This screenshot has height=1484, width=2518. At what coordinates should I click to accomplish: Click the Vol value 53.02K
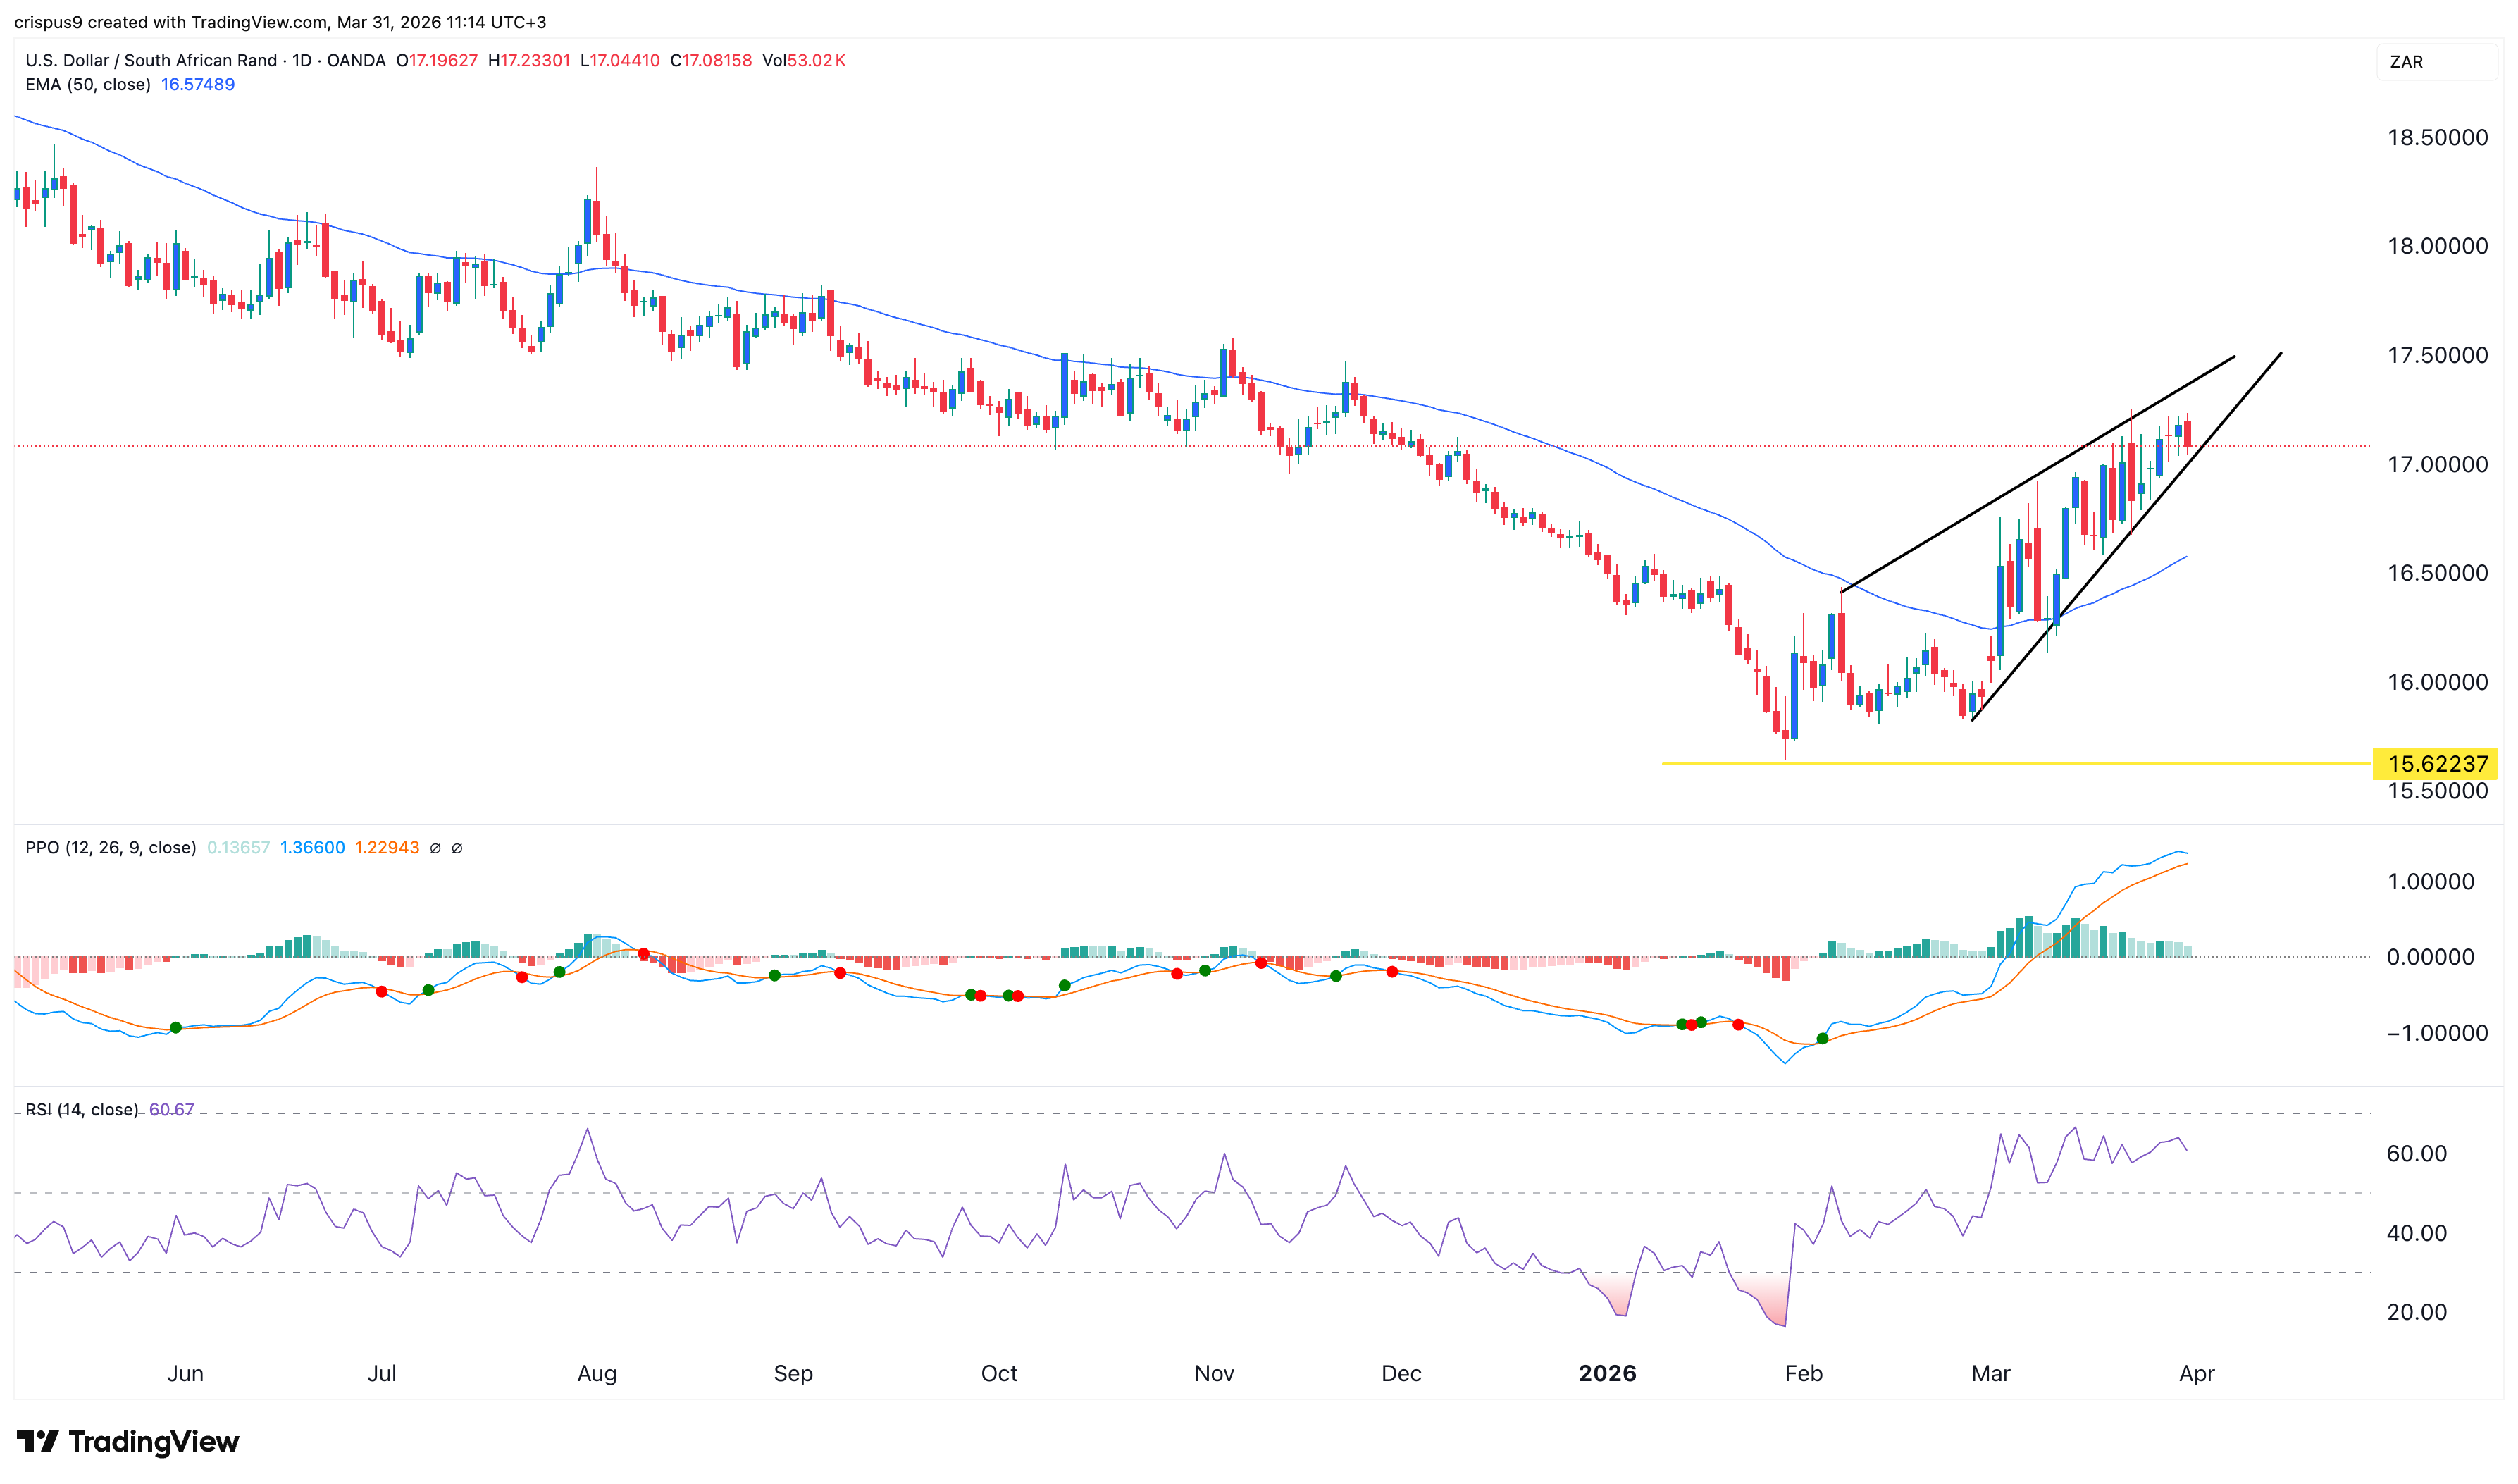pyautogui.click(x=817, y=60)
